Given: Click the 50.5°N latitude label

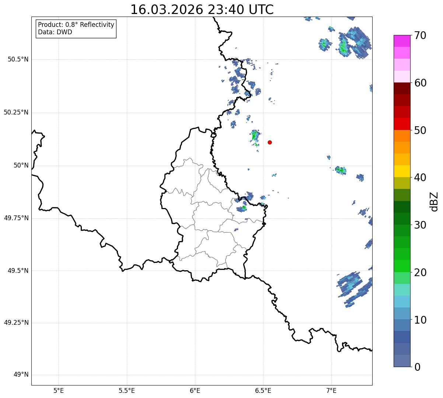Looking at the screenshot, I should 18,59.
